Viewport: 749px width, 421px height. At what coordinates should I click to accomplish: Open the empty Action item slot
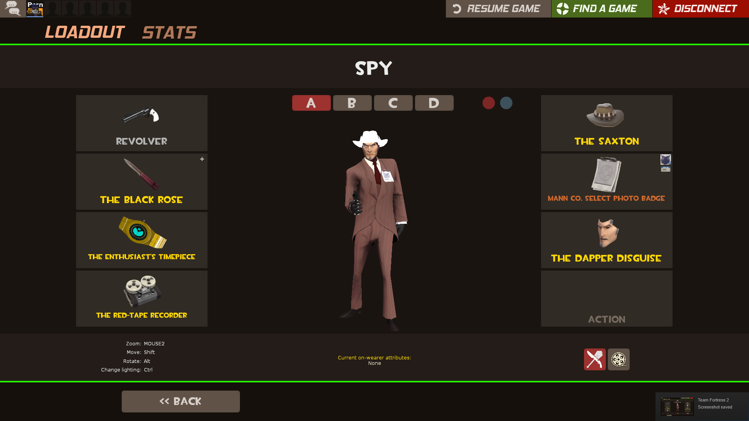tap(607, 299)
